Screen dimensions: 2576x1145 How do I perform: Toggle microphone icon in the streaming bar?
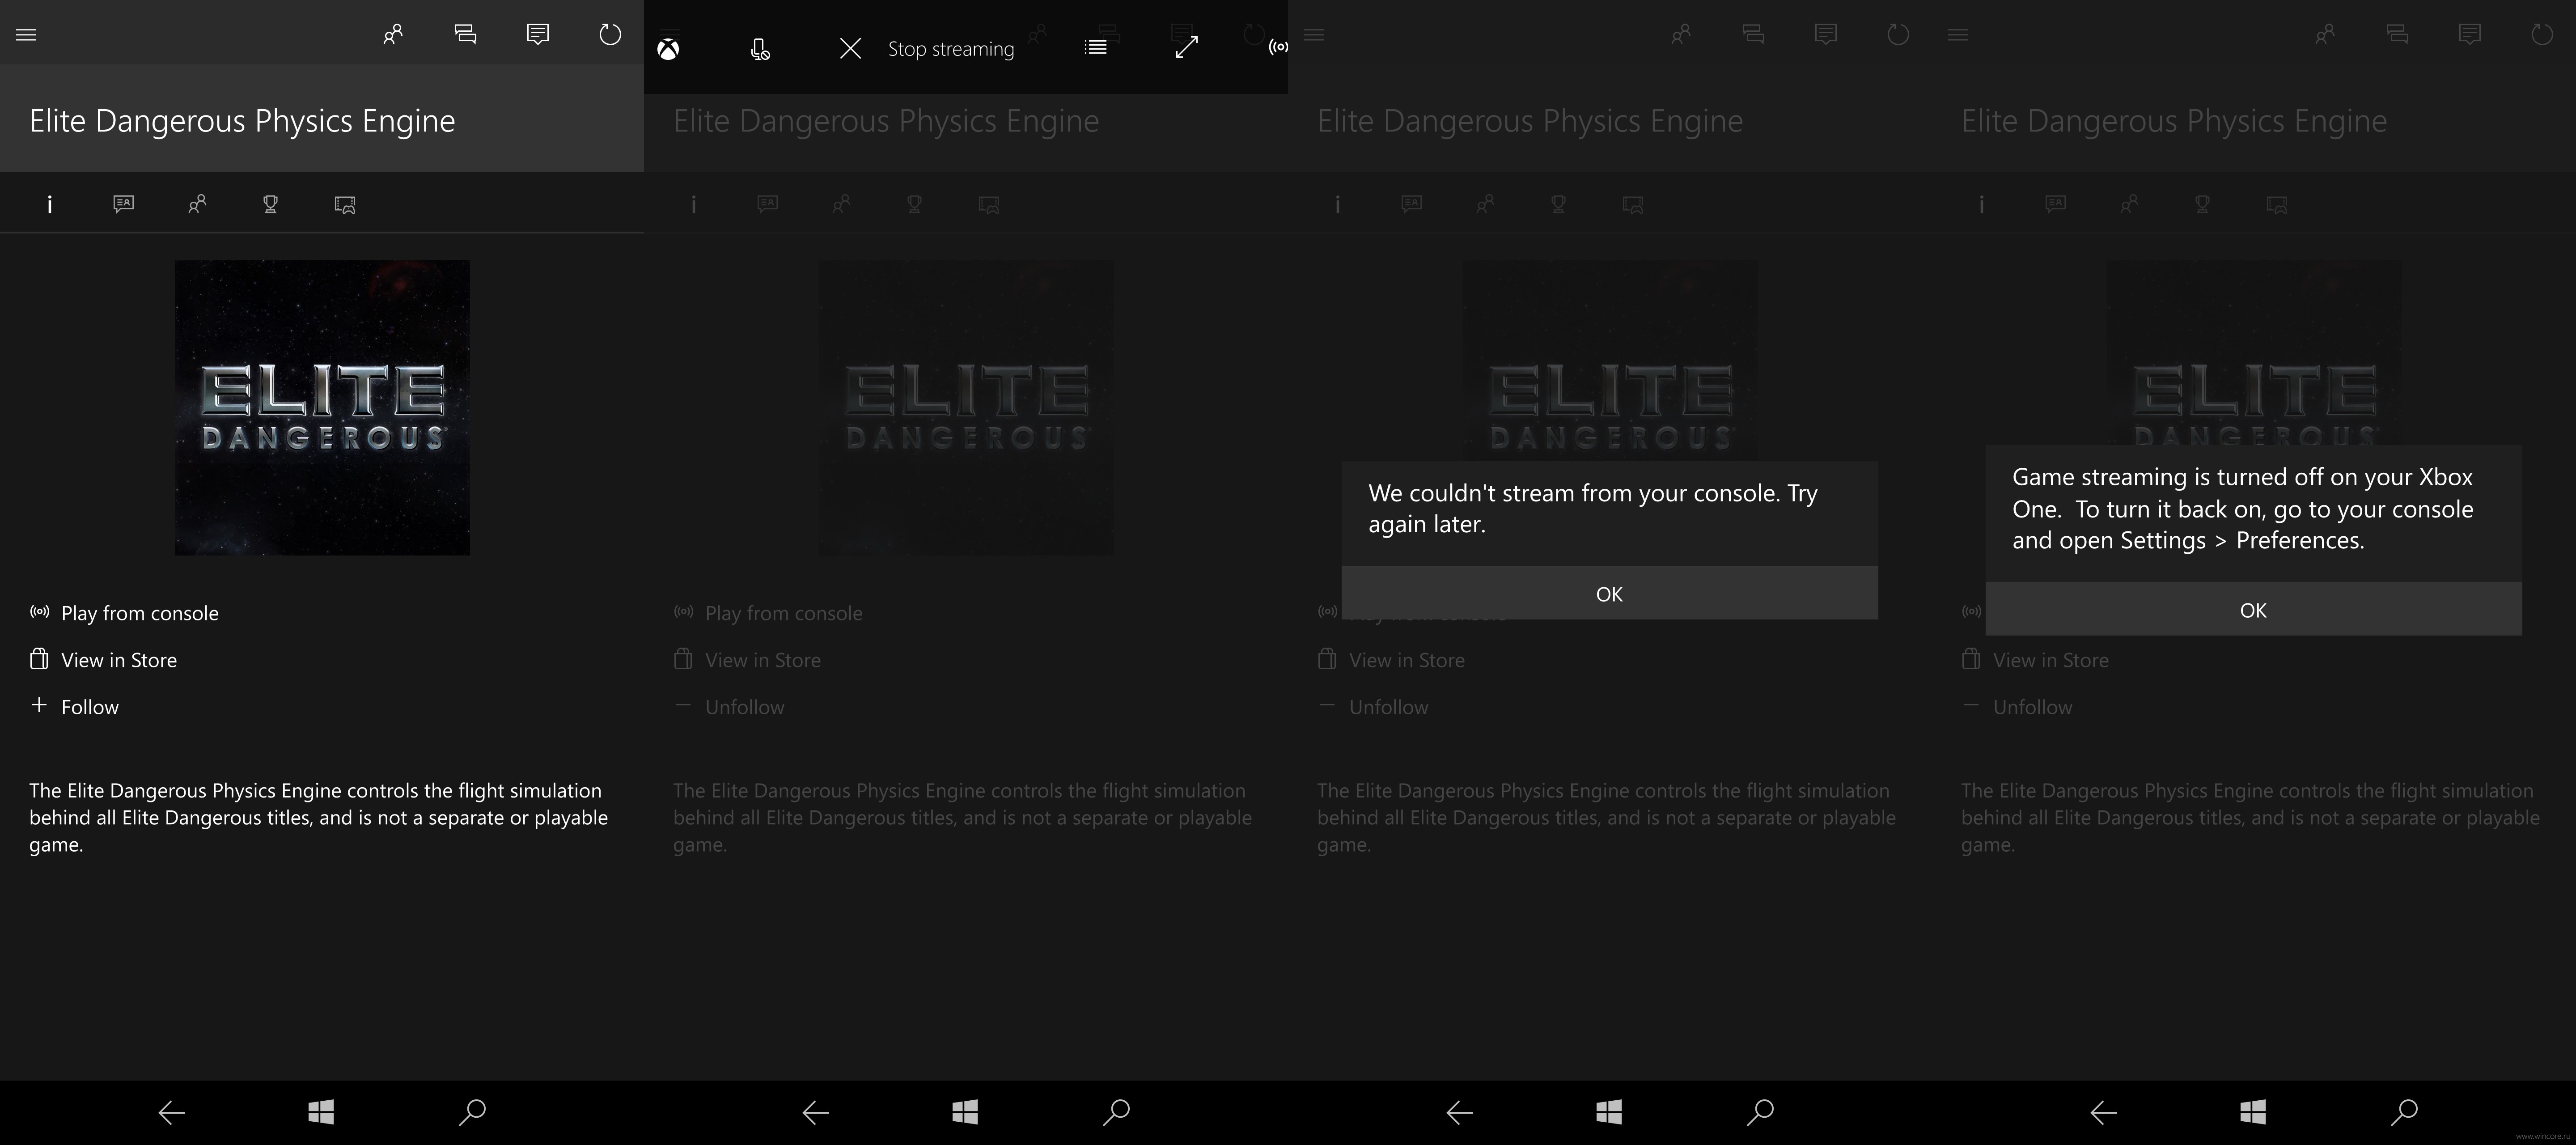760,49
